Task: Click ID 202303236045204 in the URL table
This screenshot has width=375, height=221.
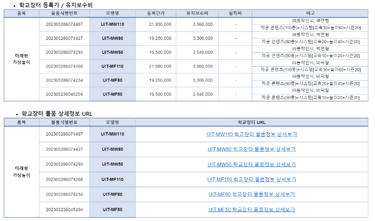Action: pos(64,210)
